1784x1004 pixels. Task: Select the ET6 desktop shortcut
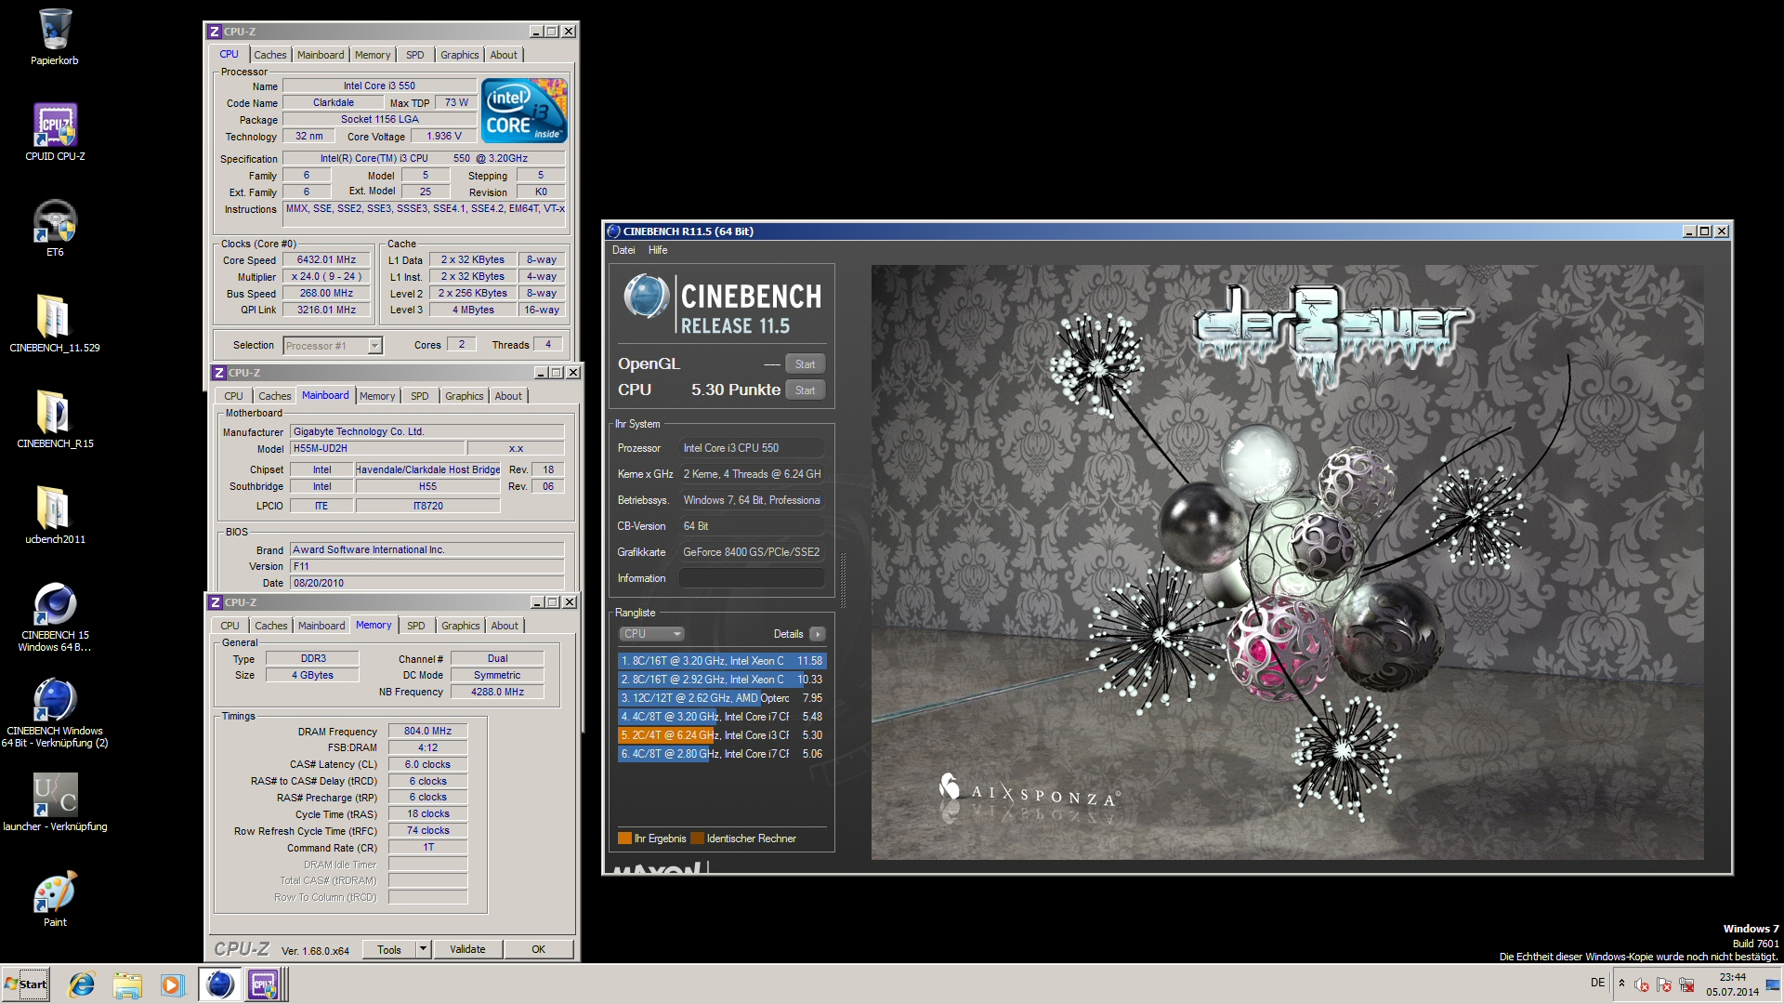click(x=55, y=228)
